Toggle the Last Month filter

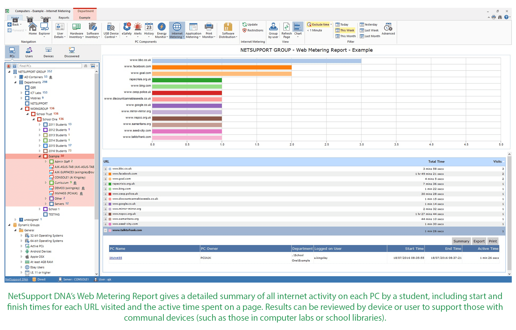(370, 36)
